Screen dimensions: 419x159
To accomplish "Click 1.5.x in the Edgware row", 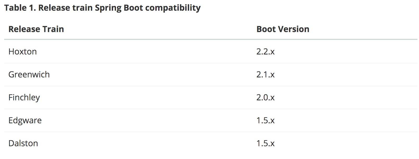I will click(x=265, y=120).
